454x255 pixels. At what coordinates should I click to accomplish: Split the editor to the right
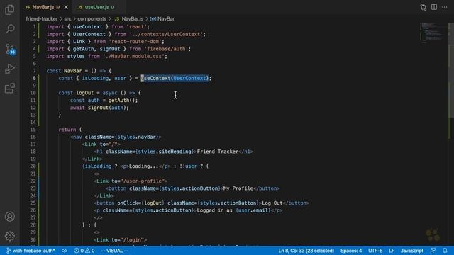click(433, 7)
